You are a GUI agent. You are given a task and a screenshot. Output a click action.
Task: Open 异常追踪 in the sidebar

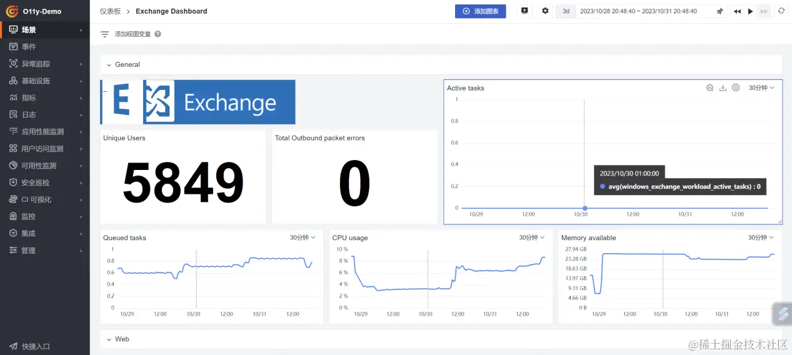pos(44,64)
